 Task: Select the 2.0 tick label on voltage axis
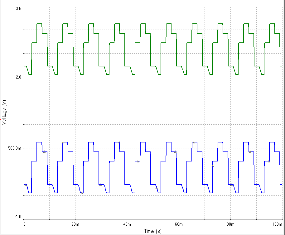coord(18,77)
